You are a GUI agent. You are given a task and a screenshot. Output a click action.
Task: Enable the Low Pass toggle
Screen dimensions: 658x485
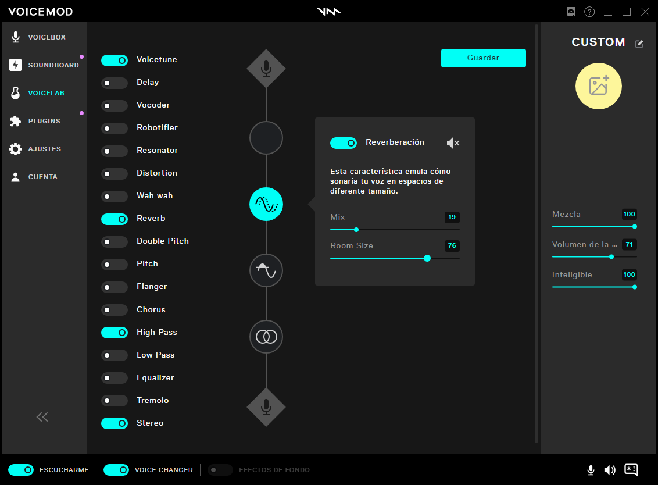[x=115, y=356]
